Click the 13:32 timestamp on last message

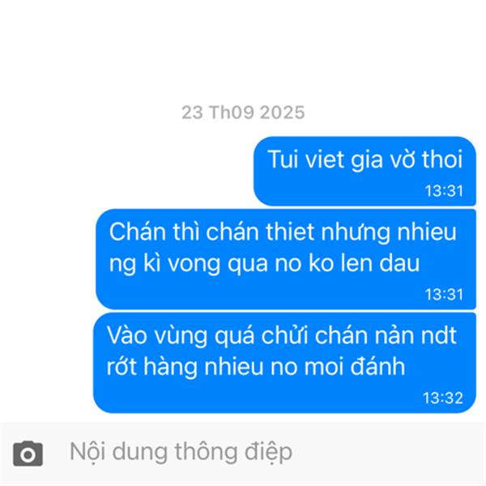click(443, 398)
